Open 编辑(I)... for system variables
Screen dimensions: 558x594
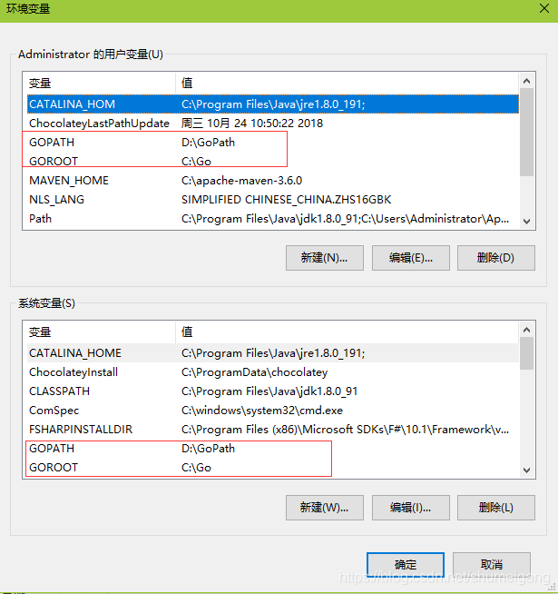[409, 507]
